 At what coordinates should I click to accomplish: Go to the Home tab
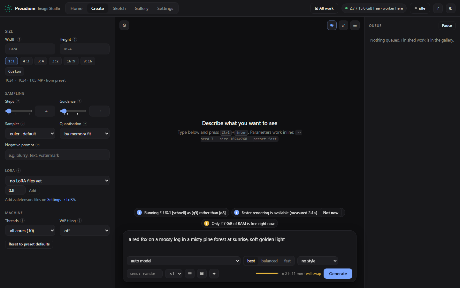click(x=76, y=8)
